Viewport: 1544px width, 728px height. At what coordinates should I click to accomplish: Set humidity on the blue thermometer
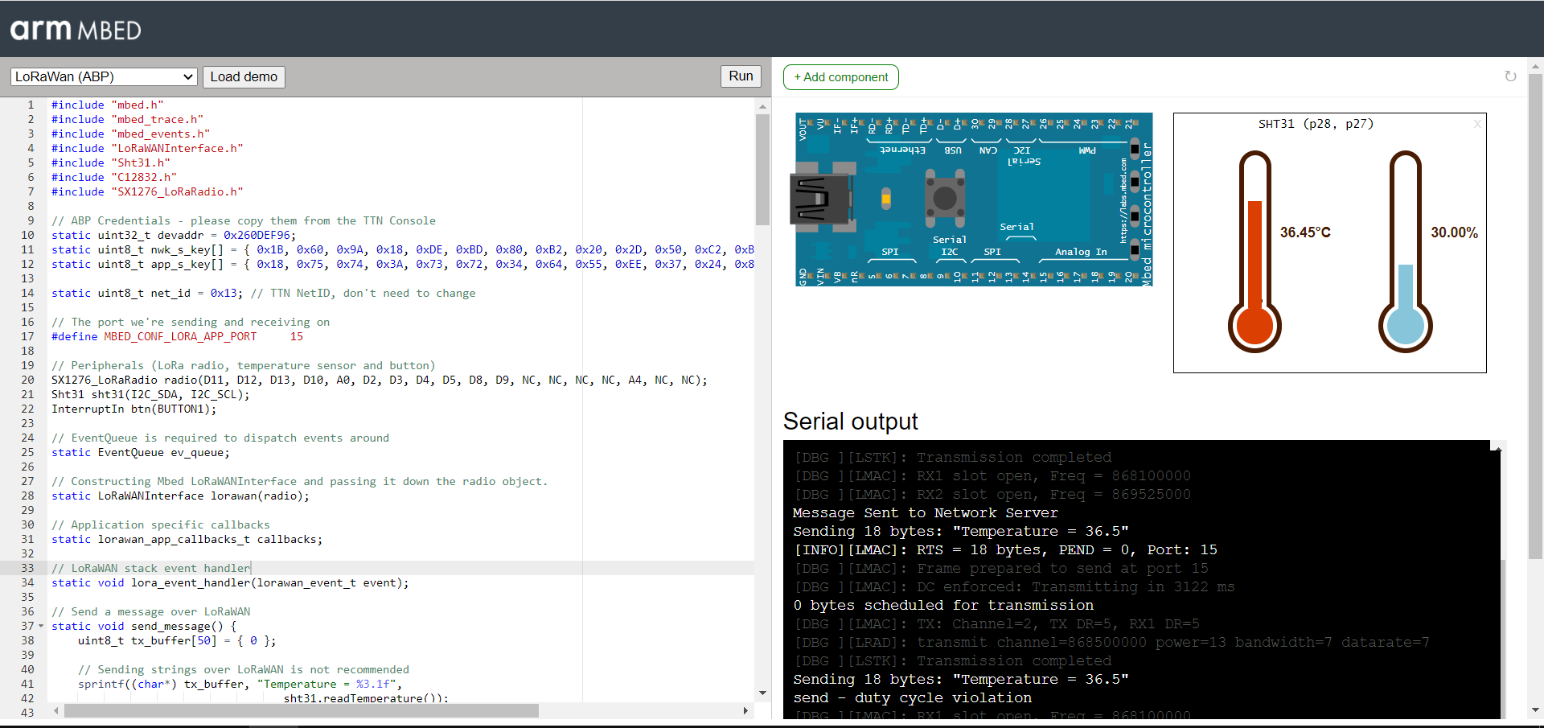(x=1406, y=253)
